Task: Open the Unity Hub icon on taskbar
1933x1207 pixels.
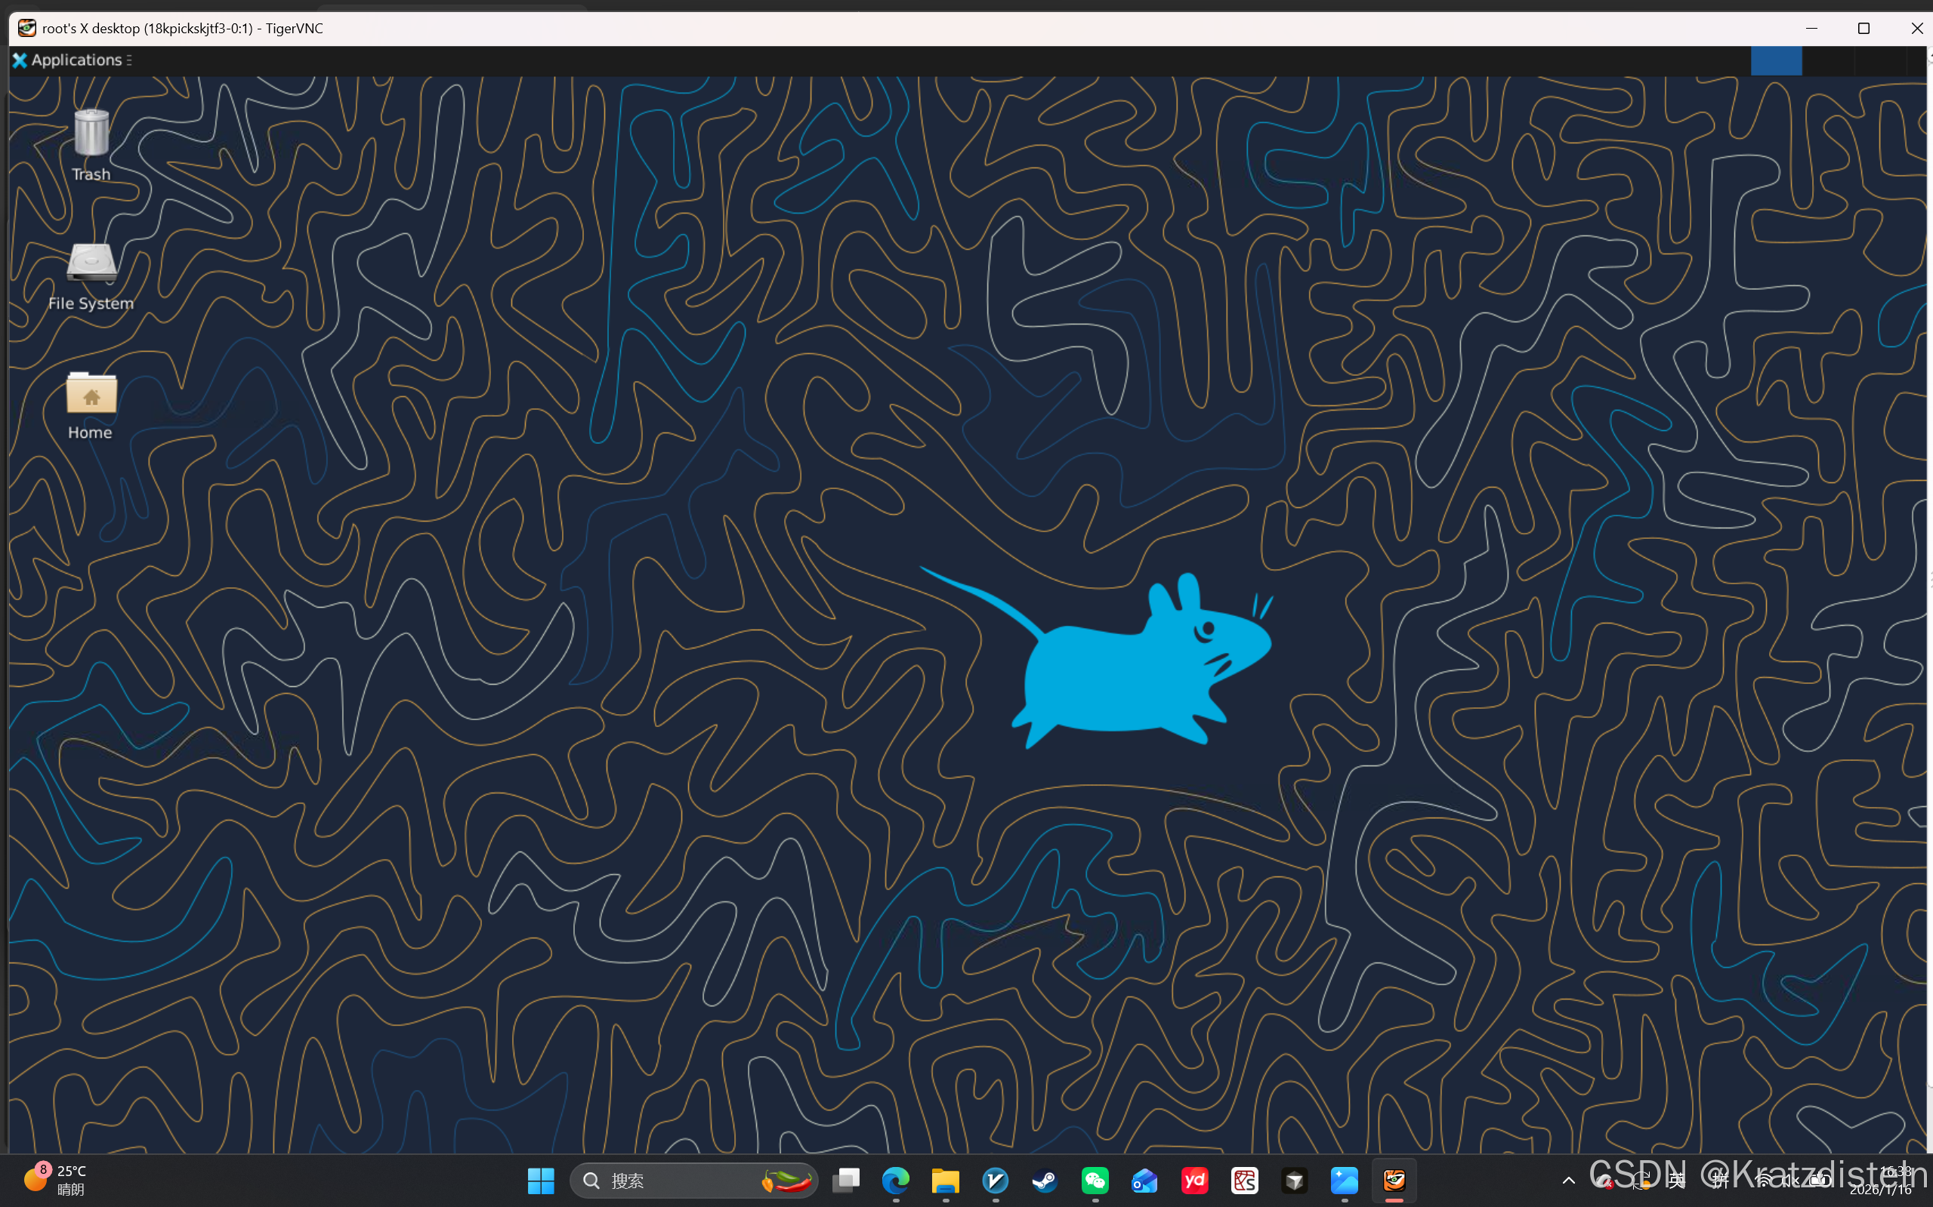Action: (1294, 1180)
